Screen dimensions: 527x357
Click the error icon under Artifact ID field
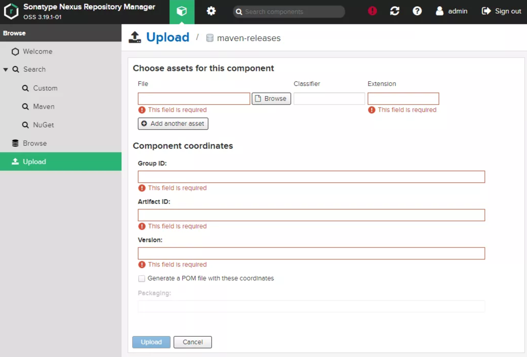tap(142, 226)
